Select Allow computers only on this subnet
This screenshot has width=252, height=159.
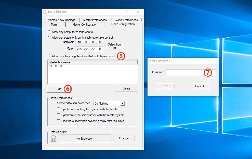click(x=49, y=37)
